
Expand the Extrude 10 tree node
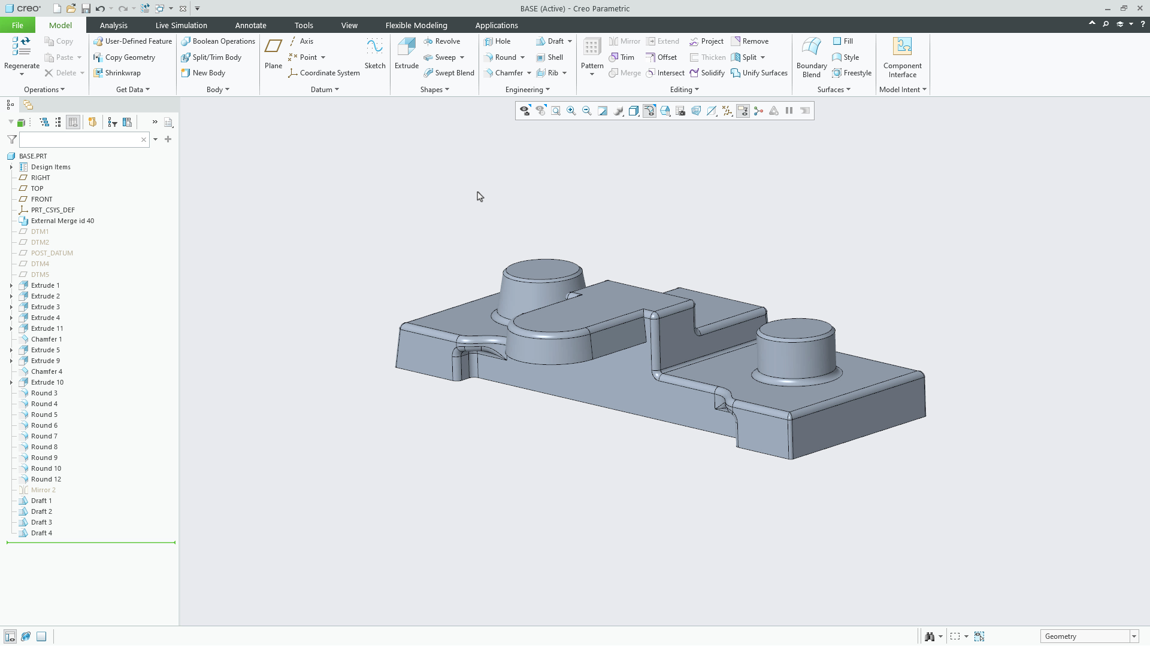click(11, 382)
